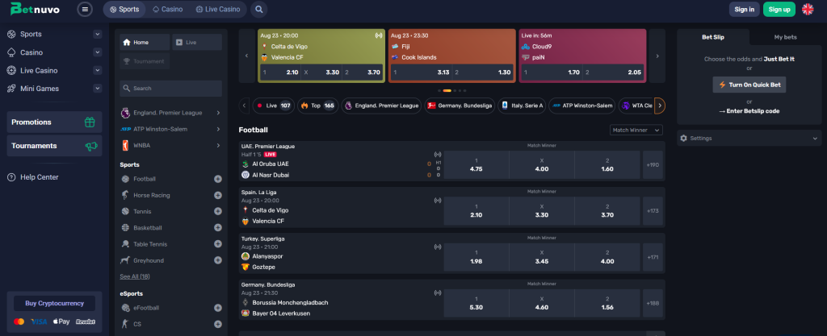Expand the Settings panel in bet slip
Image resolution: width=827 pixels, height=336 pixels.
click(749, 139)
